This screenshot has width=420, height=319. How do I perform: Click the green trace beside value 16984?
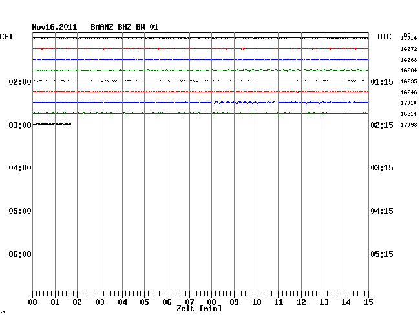coord(200,70)
